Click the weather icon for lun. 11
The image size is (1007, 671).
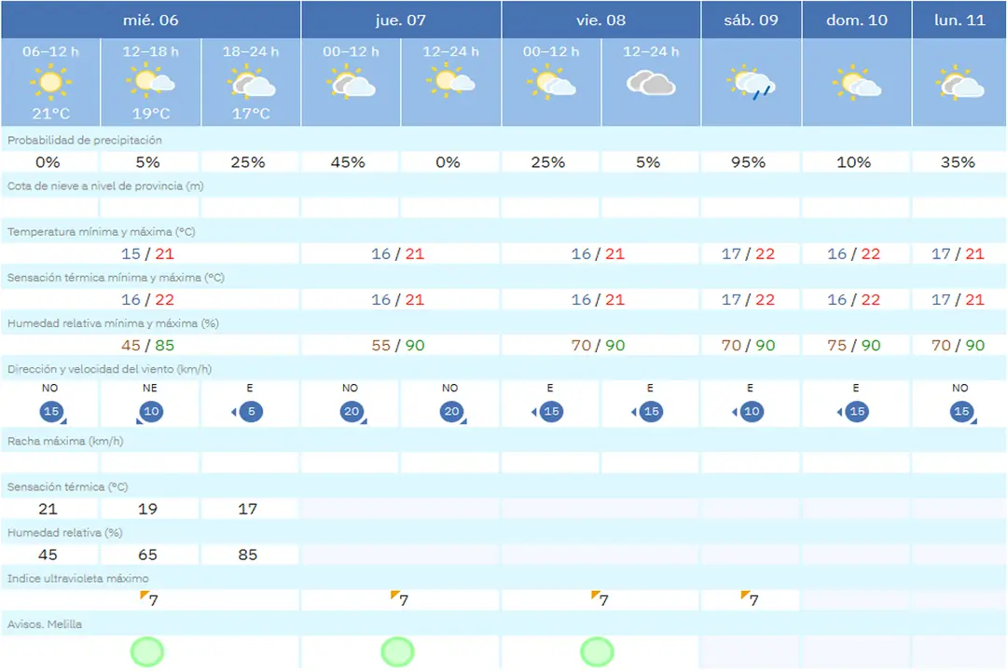pos(959,82)
